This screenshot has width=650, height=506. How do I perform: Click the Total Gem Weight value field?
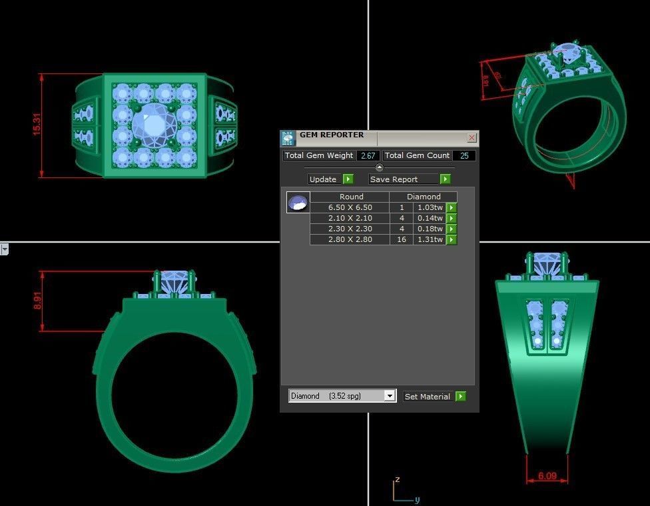(x=368, y=155)
